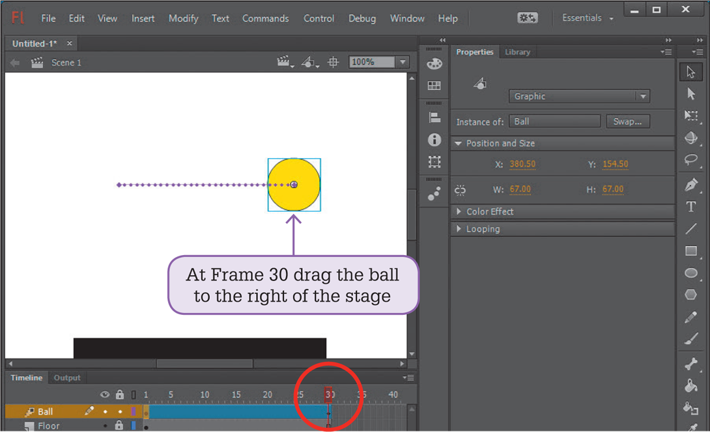This screenshot has height=432, width=710.
Task: Open the stage zoom dropdown arrow
Action: (x=403, y=62)
